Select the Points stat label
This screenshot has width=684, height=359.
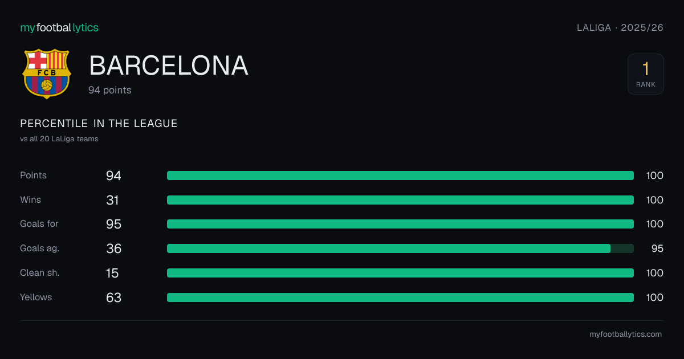click(34, 176)
